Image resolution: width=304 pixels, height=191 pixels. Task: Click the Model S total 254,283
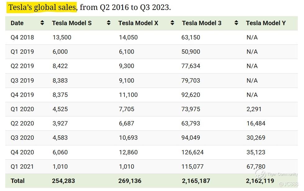63,181
